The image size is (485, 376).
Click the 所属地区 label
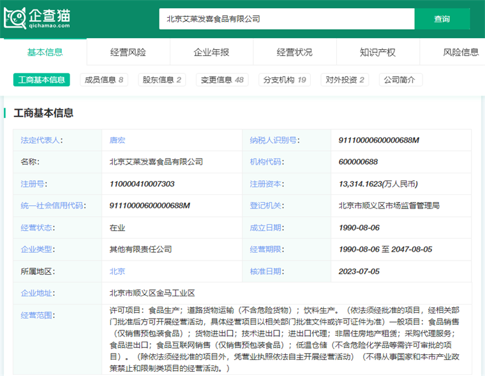pos(36,271)
